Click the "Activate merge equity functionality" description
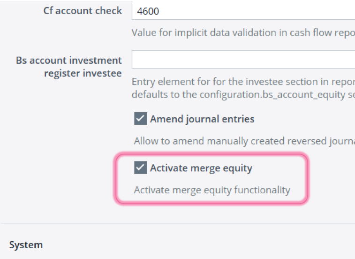Screen dimensions: 355x259 212,190
